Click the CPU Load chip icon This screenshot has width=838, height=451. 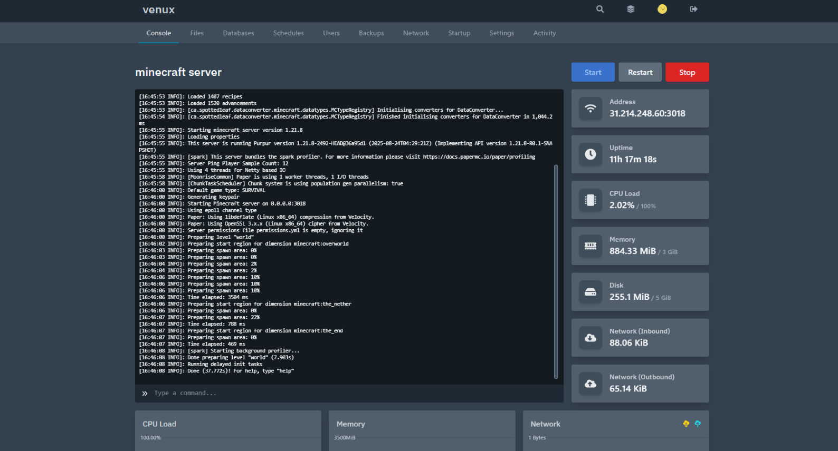pos(591,200)
